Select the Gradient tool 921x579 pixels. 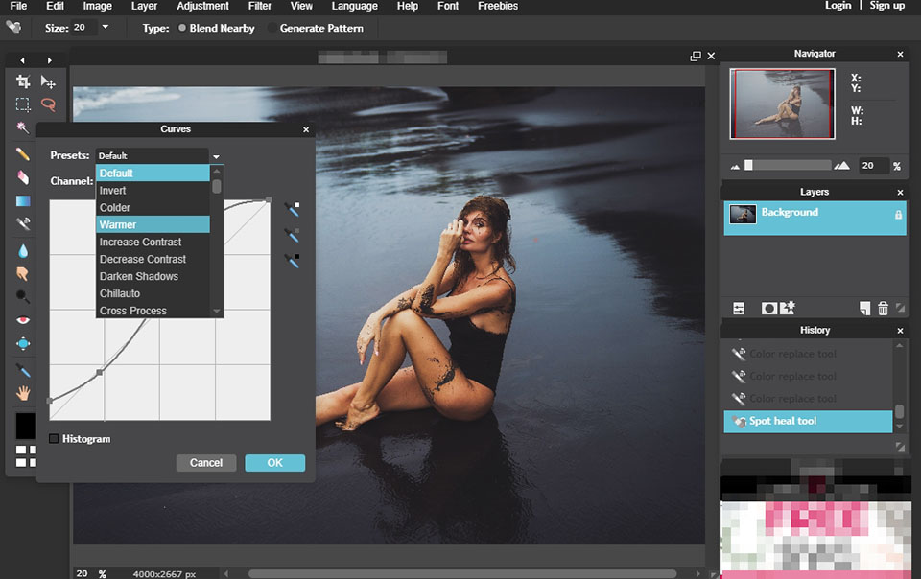pyautogui.click(x=23, y=200)
